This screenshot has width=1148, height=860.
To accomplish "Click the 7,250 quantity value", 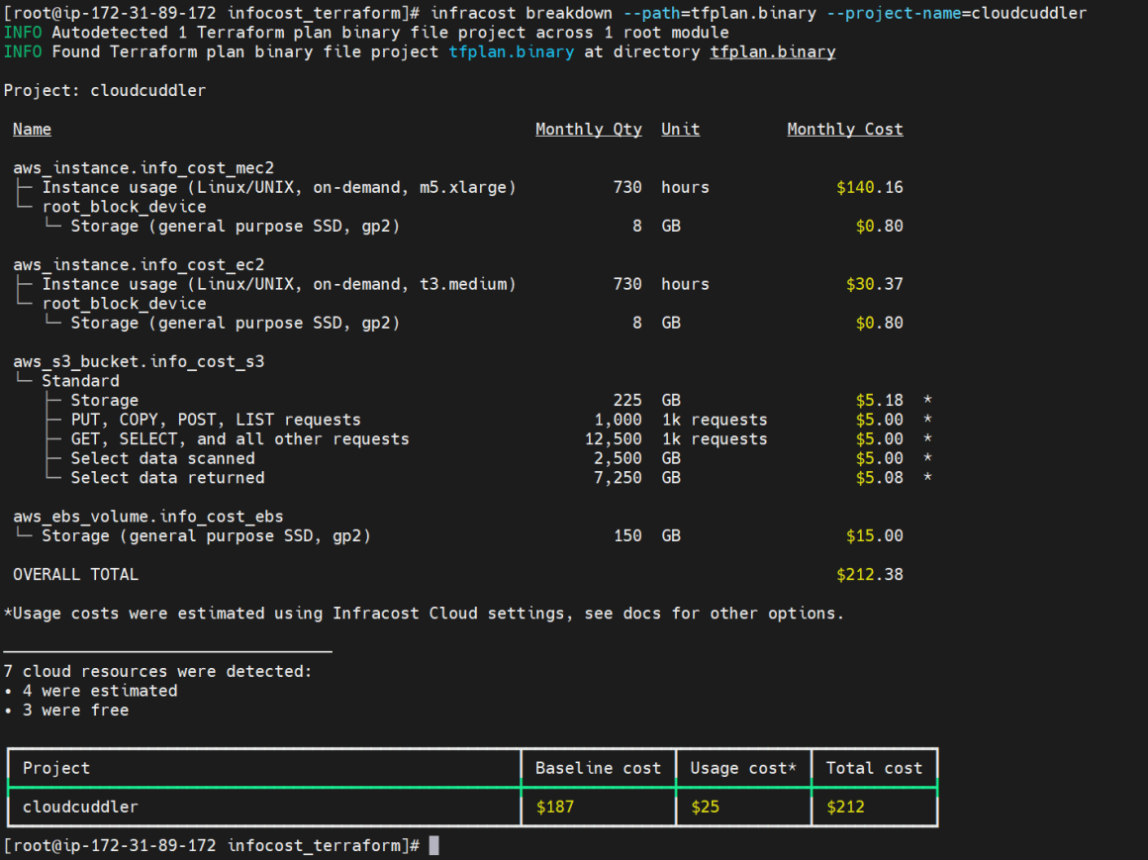I will click(618, 478).
